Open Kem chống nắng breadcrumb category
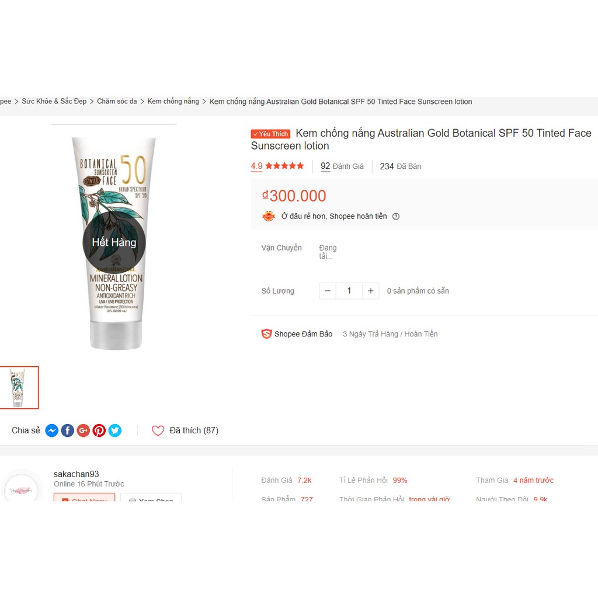The width and height of the screenshot is (598, 598). (173, 102)
